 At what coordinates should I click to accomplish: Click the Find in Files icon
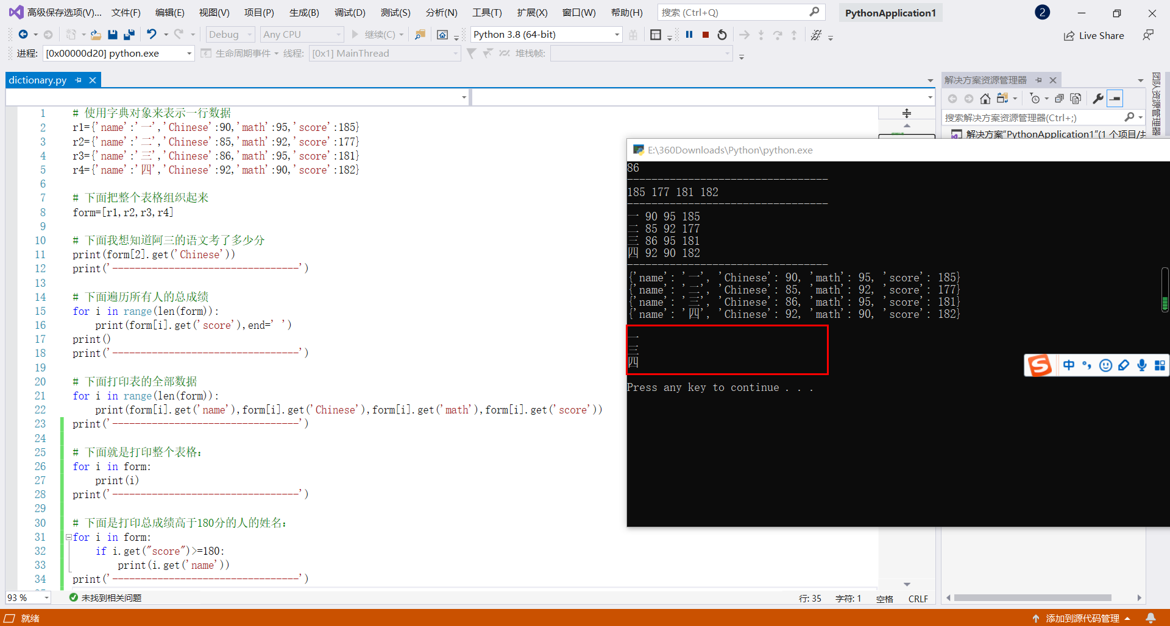point(420,35)
